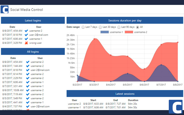This screenshot has width=184, height=115.
Task: Click the 8/8/2017, 6:33 AM start time
Action: (93, 104)
